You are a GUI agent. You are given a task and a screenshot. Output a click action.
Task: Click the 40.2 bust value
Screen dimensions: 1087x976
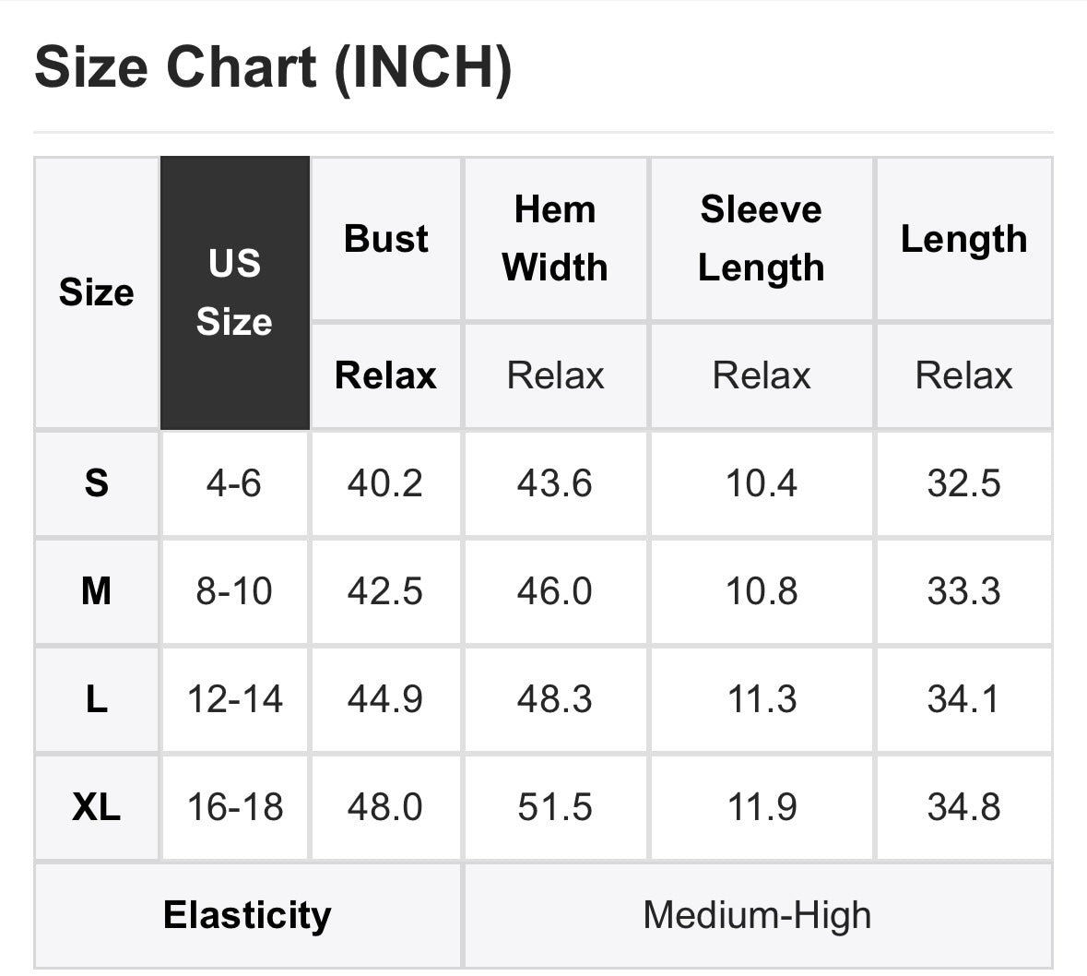pyautogui.click(x=386, y=483)
